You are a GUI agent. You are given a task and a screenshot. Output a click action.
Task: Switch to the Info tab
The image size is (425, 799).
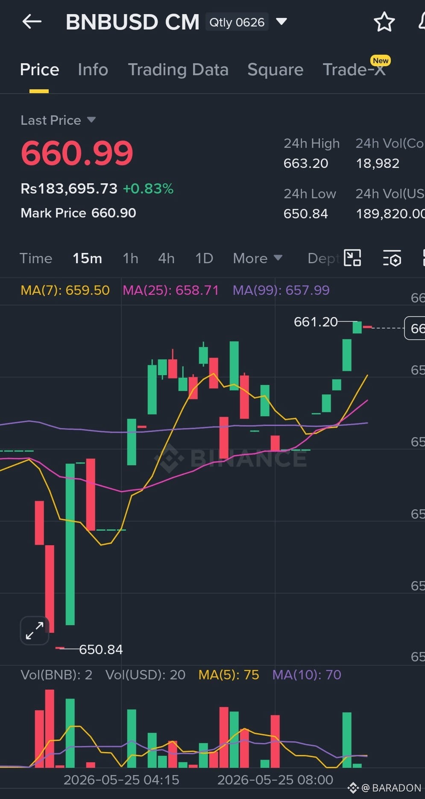click(93, 70)
